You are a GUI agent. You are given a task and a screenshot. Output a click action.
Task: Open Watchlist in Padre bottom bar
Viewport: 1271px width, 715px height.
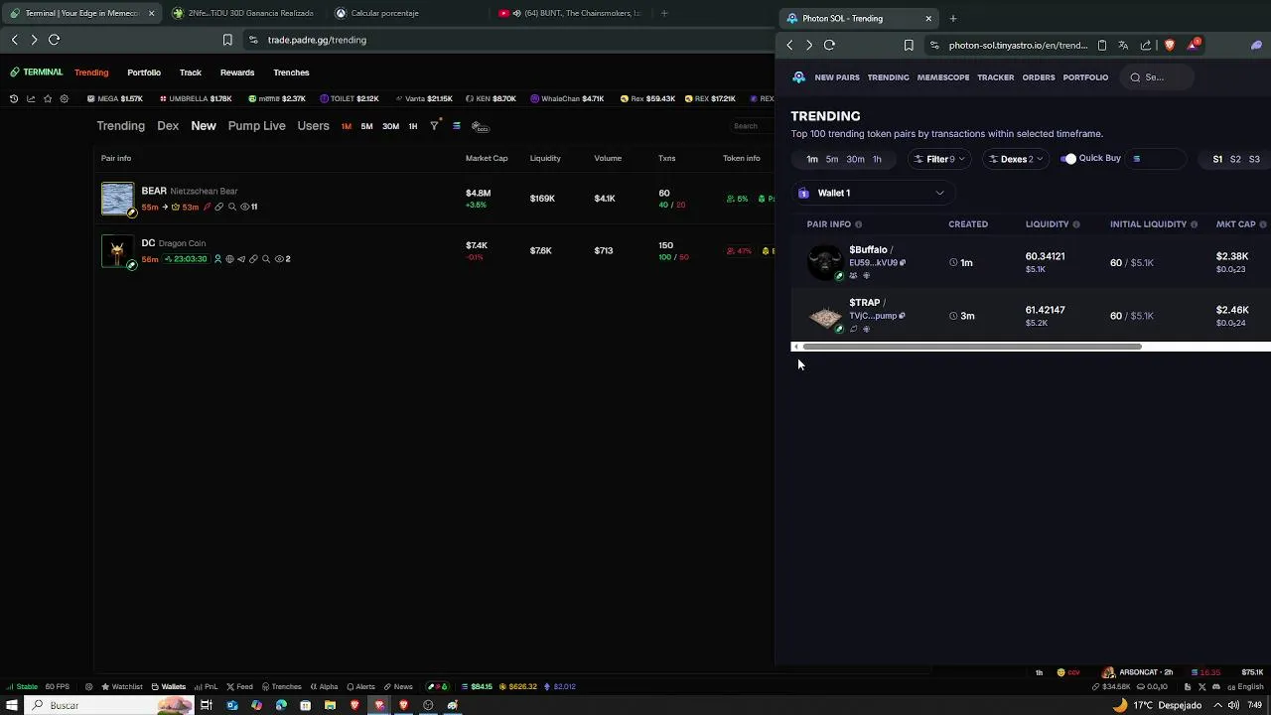pyautogui.click(x=122, y=687)
